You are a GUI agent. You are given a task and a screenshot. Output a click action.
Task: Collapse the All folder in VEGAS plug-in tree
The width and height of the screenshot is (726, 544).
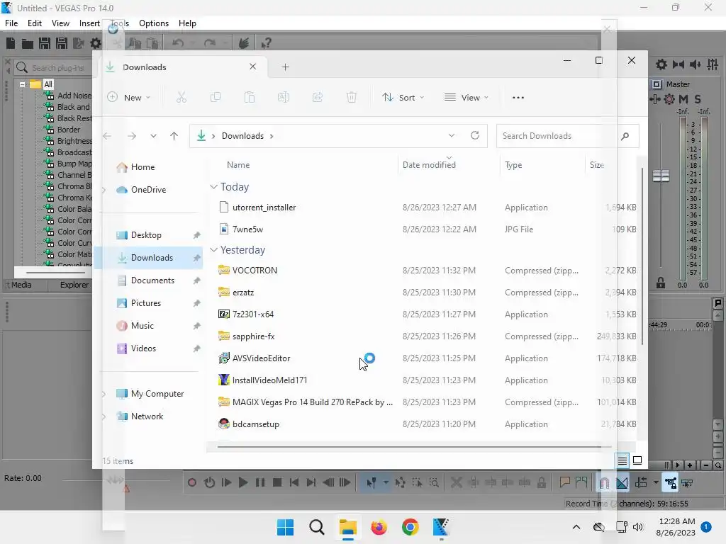pyautogui.click(x=22, y=85)
